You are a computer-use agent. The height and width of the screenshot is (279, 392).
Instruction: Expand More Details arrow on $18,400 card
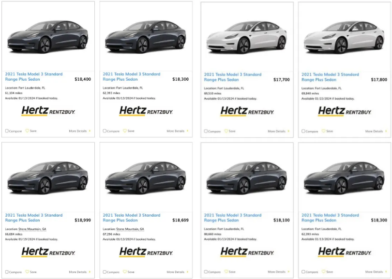tap(90, 131)
